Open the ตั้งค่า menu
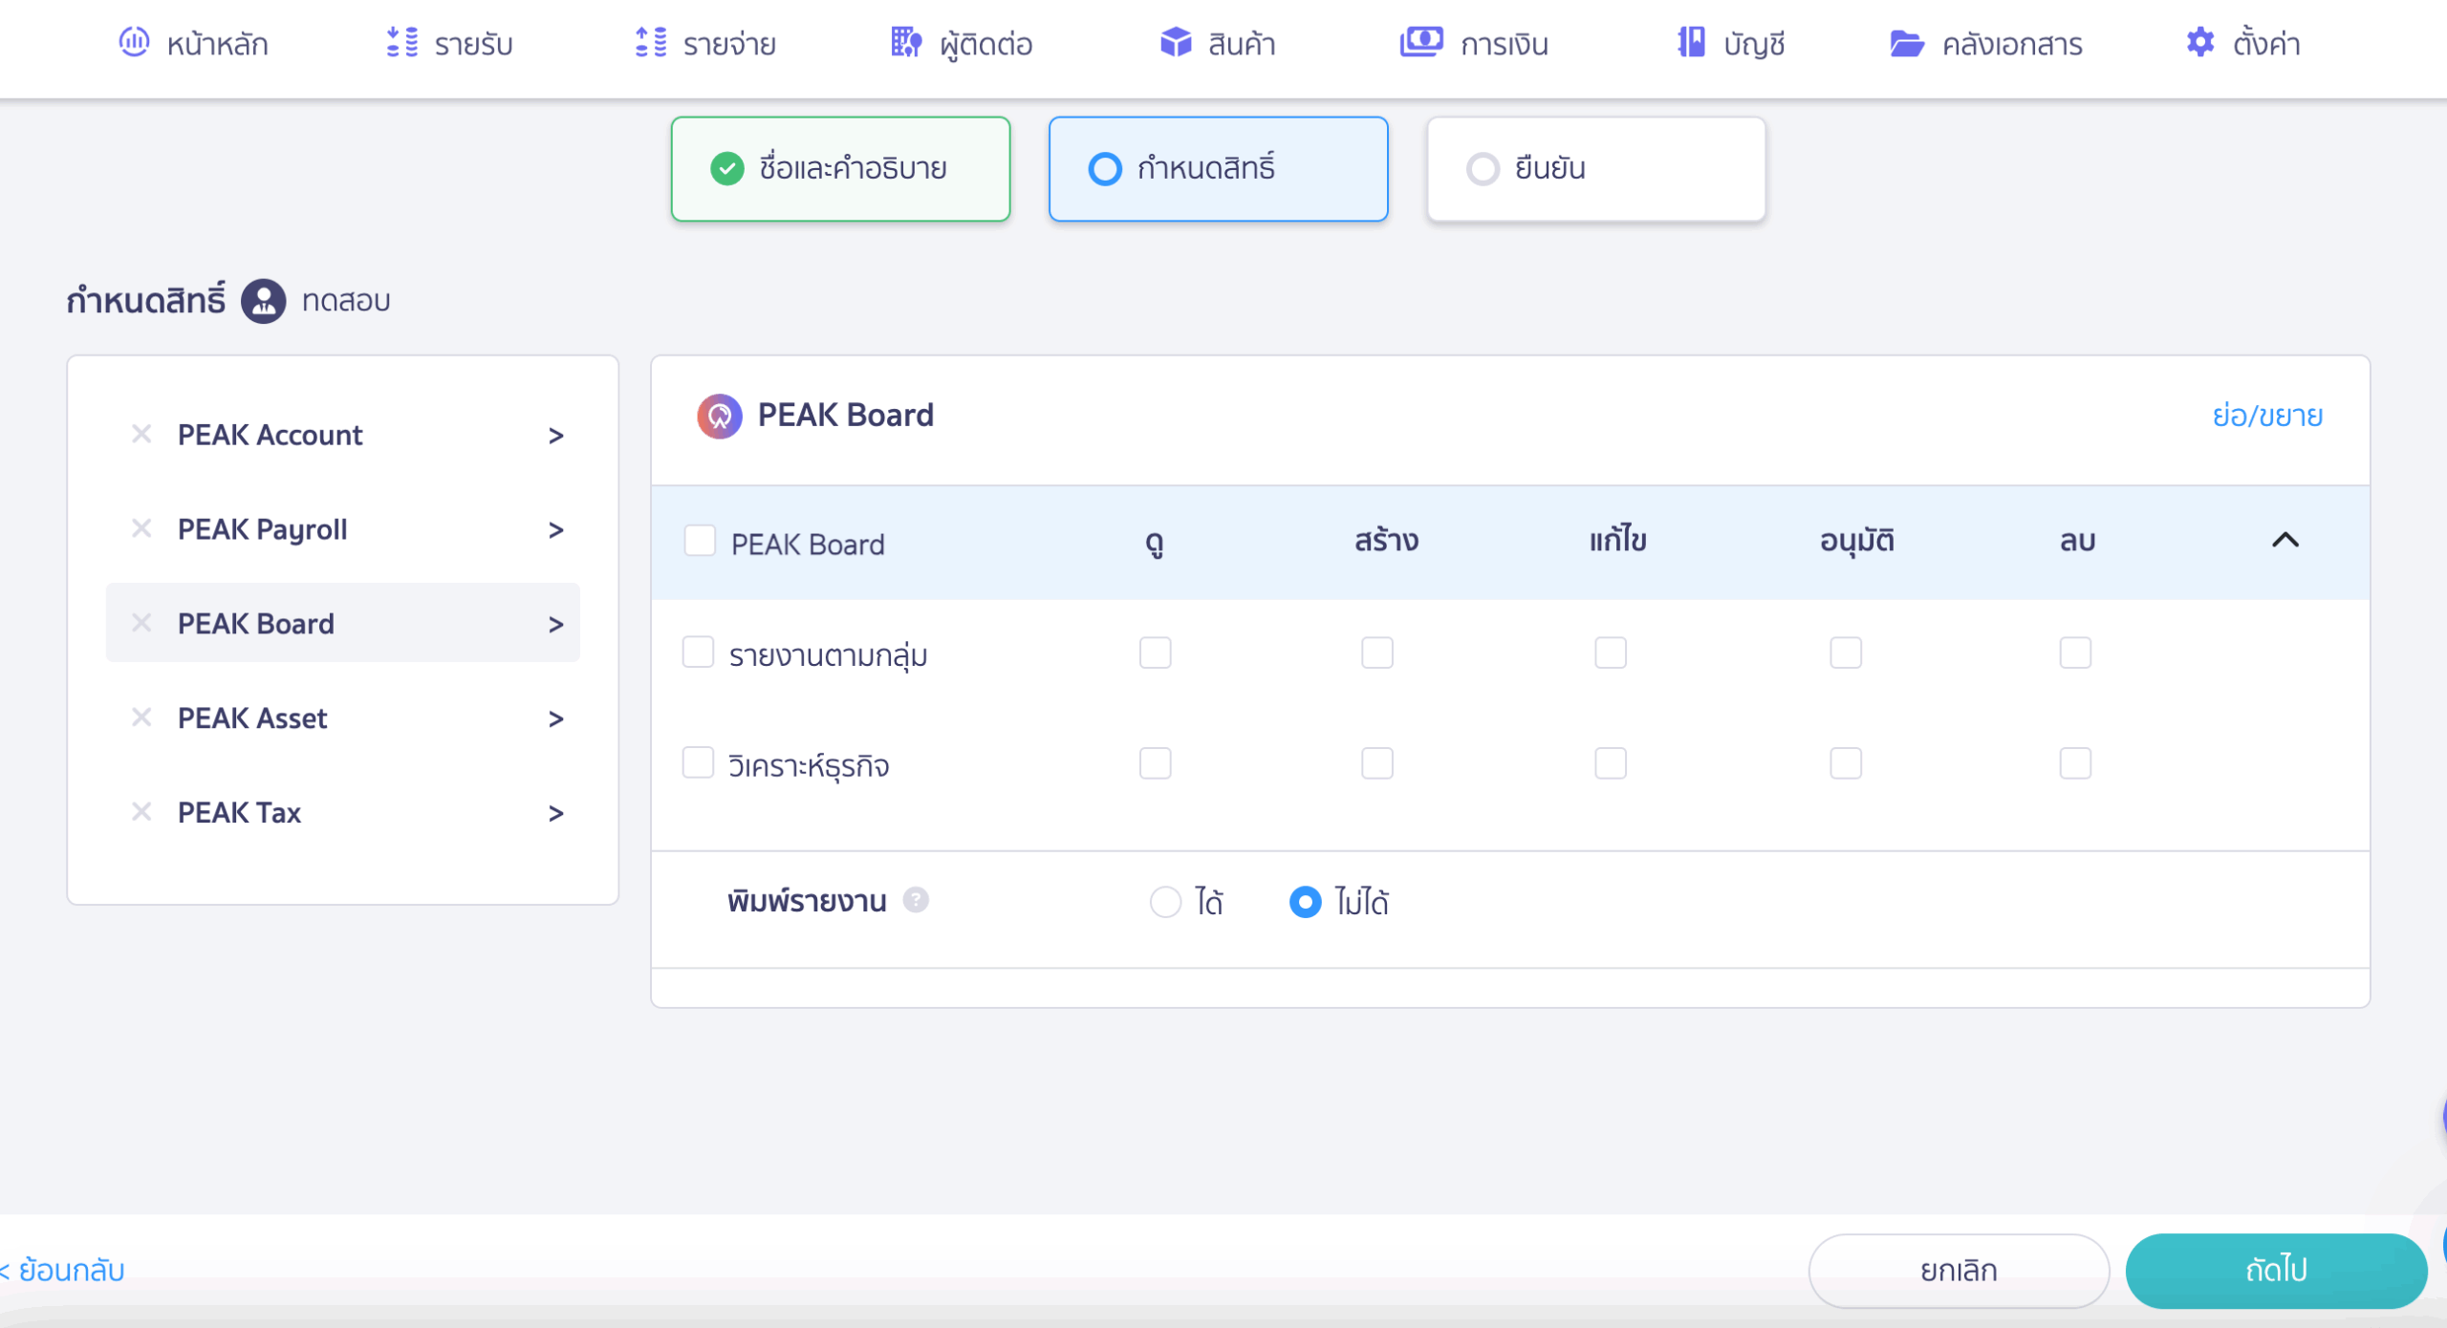Viewport: 2447px width, 1328px height. [2242, 43]
